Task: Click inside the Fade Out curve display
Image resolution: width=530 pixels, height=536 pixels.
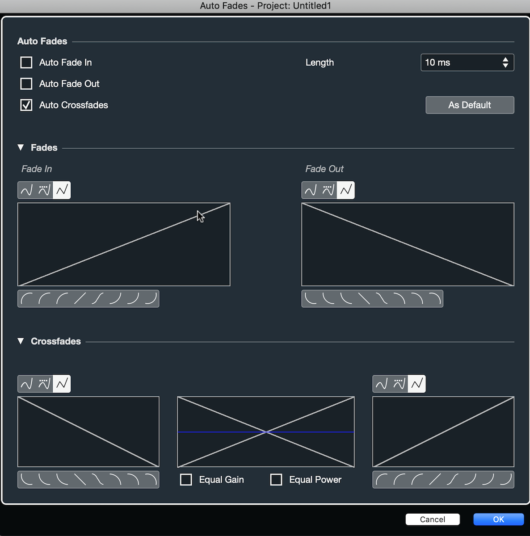Action: (408, 244)
